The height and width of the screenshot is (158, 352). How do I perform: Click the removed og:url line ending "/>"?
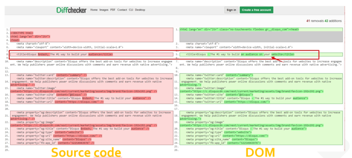point(59,136)
